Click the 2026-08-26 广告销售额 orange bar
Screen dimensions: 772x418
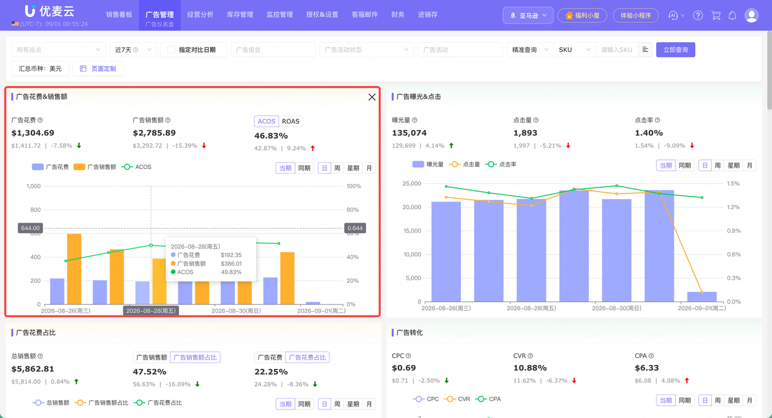click(x=74, y=269)
